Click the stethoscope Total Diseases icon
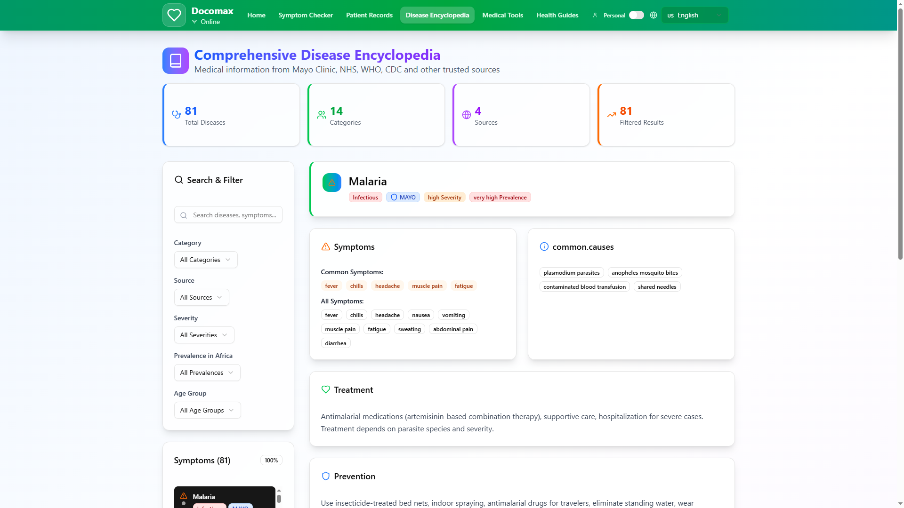Viewport: 904px width, 508px height. pos(176,114)
